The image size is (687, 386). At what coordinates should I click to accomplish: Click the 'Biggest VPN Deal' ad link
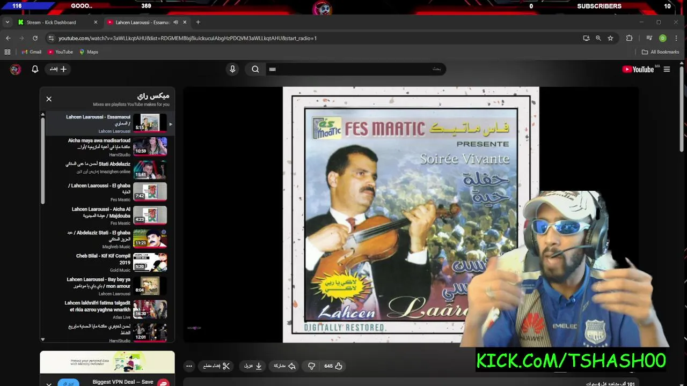pyautogui.click(x=123, y=382)
